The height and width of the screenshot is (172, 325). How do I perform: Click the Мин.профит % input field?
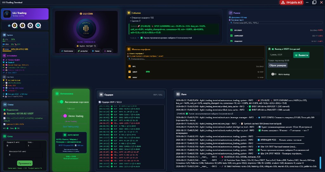(x=25, y=155)
